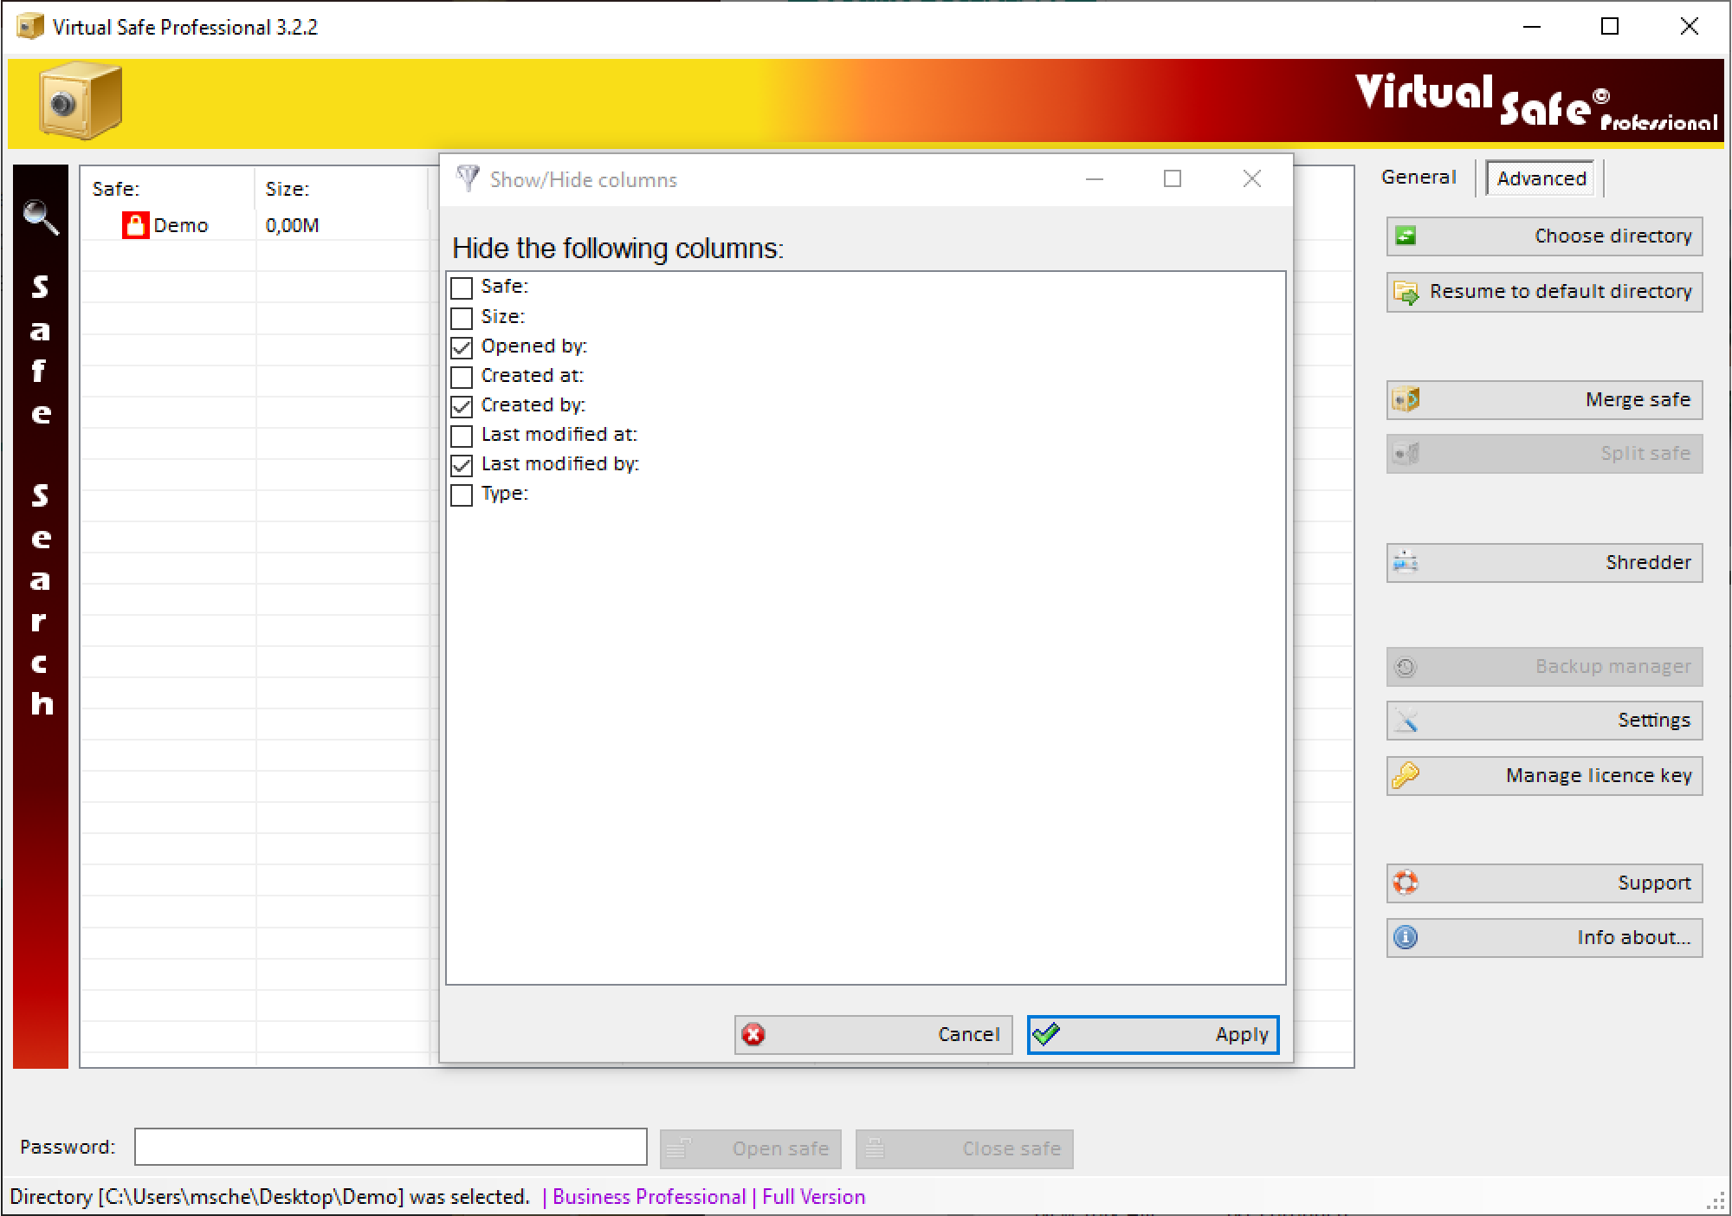This screenshot has height=1216, width=1732.
Task: Click the folder icon on Resume to default directory
Action: 1406,292
